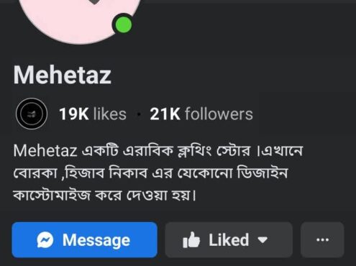Open the pink profile picture
Viewport: 356px width, 266px height.
(79, 14)
